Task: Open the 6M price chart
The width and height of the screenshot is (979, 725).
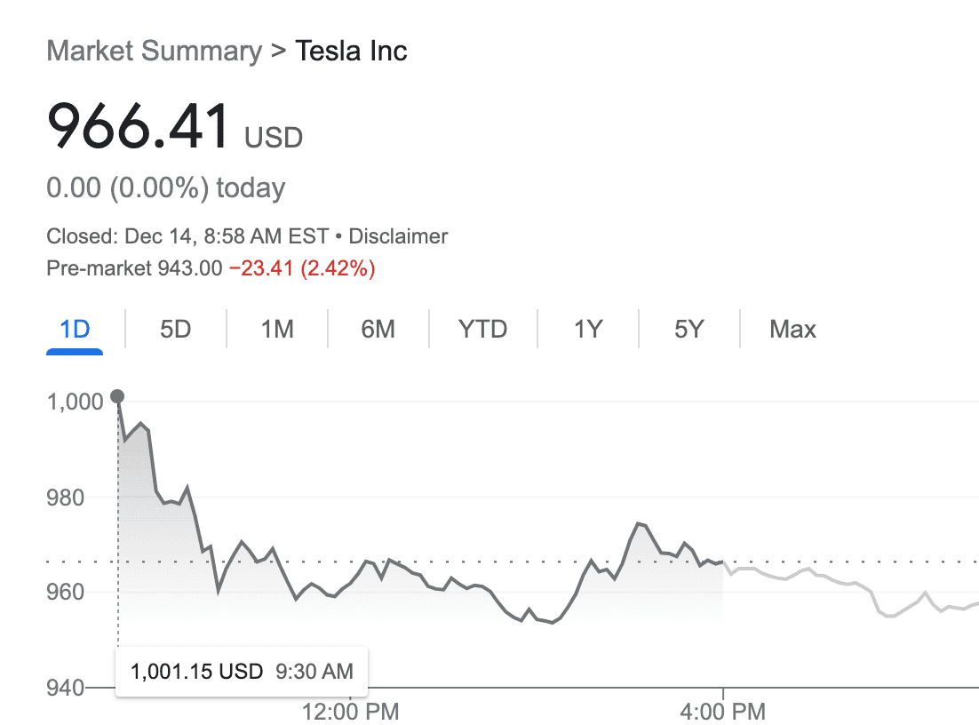Action: [x=379, y=329]
